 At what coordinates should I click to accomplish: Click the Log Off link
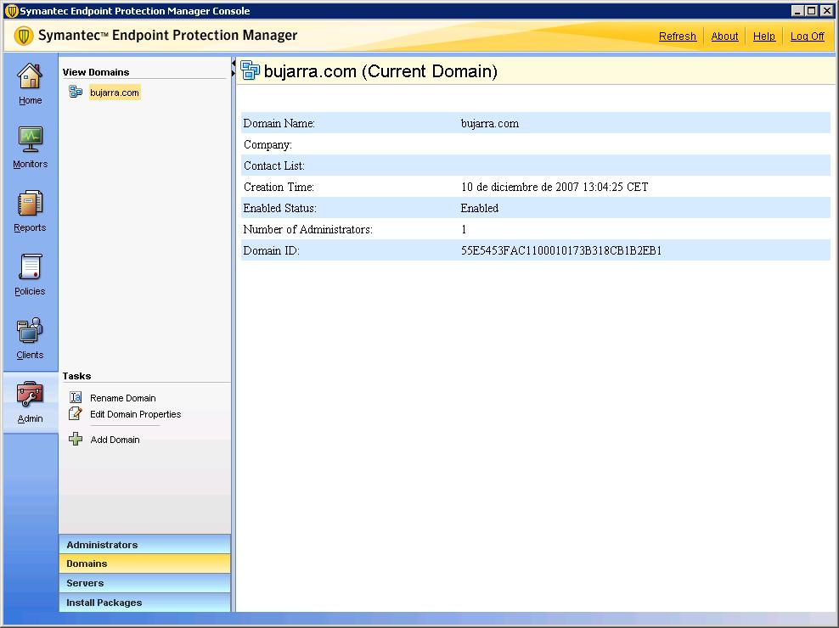807,36
